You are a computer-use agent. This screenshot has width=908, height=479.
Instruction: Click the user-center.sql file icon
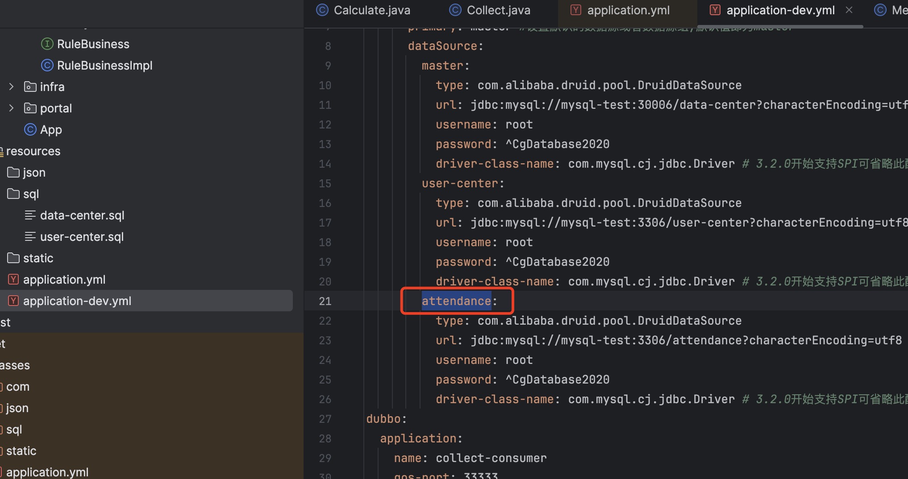tap(30, 237)
